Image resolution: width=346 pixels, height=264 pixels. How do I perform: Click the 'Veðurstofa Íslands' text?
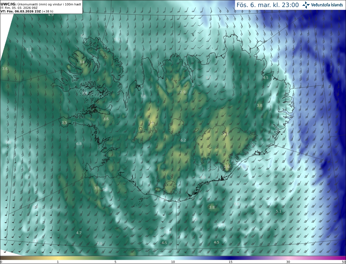point(327,5)
